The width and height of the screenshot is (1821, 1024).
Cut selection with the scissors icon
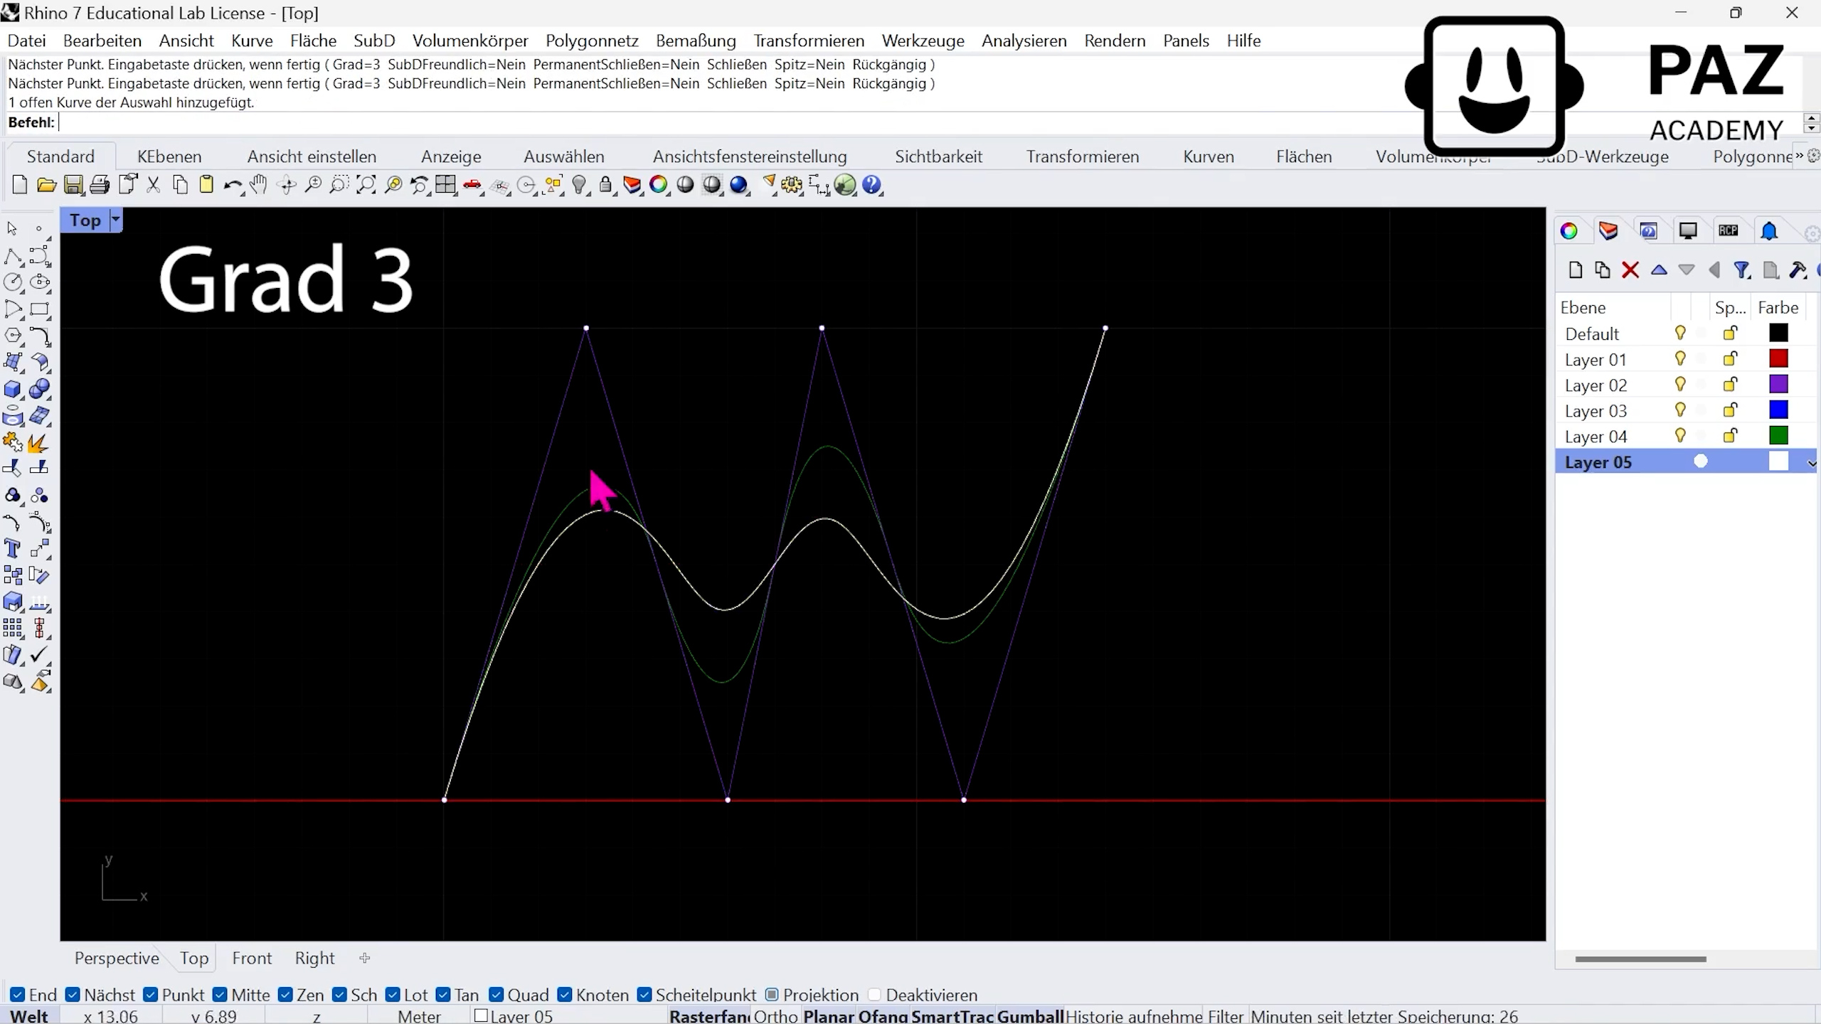click(153, 186)
